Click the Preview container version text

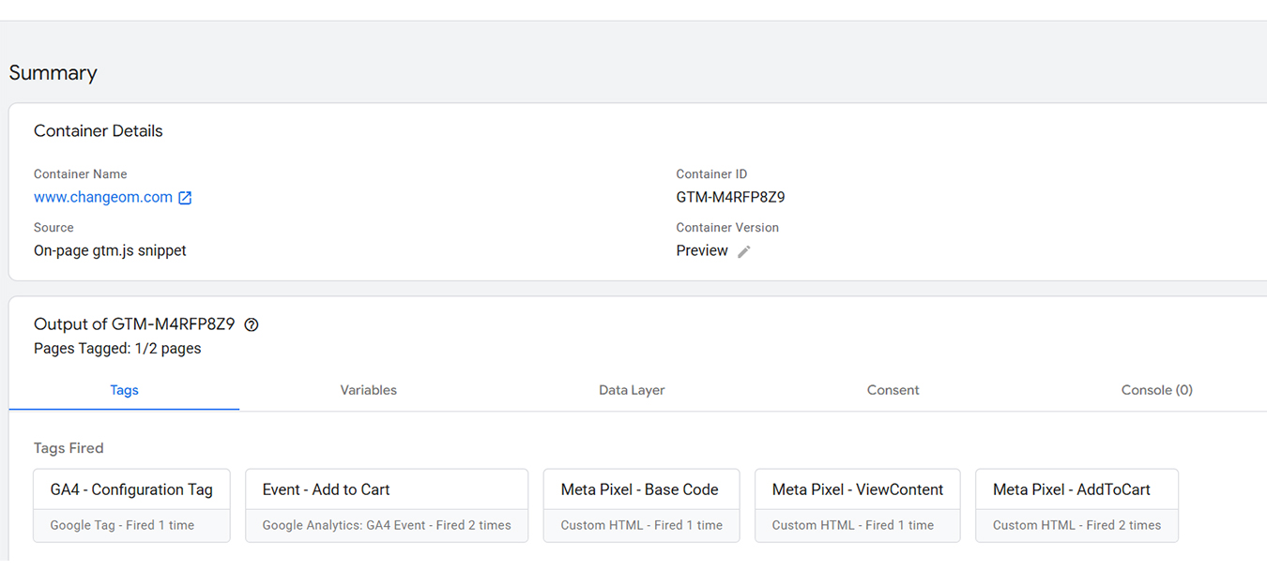coord(701,251)
